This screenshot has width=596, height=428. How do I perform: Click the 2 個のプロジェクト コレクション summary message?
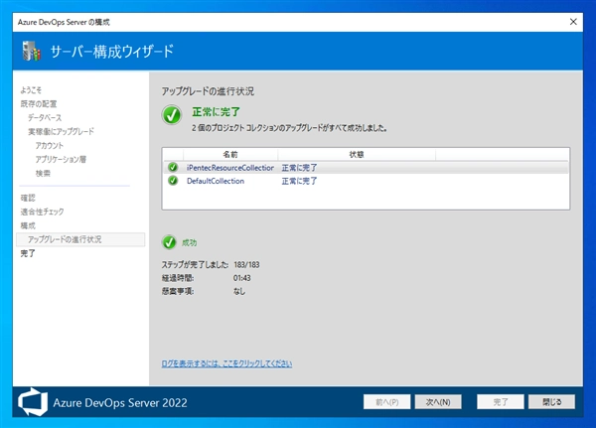coord(289,128)
